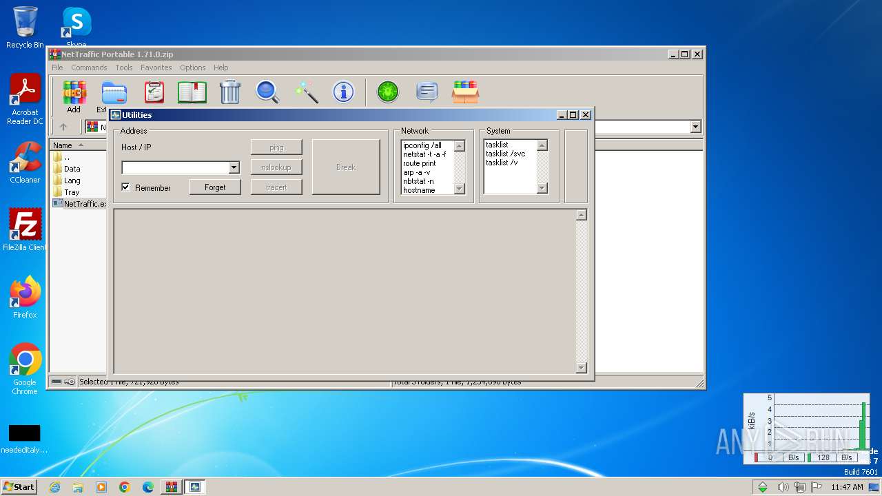Open the Help menu in WinRAR
Screen dimensions: 882x496
220,68
